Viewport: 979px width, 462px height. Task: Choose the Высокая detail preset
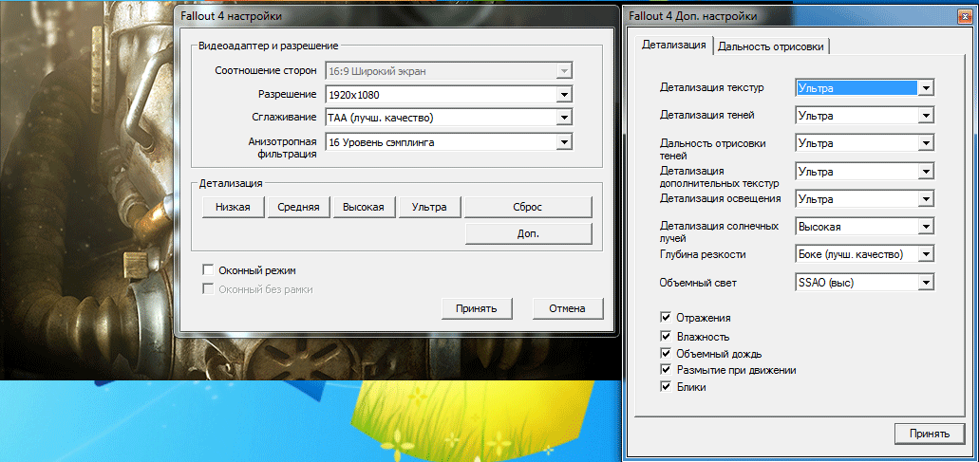(364, 207)
